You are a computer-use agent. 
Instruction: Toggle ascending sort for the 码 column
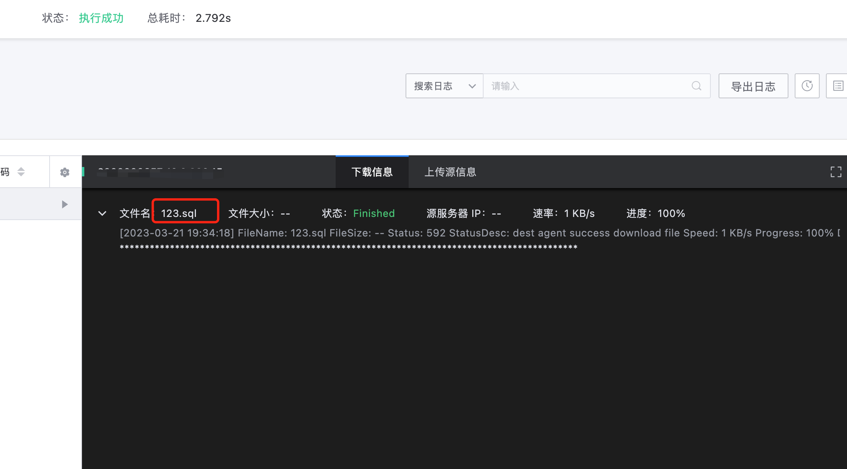(x=21, y=169)
